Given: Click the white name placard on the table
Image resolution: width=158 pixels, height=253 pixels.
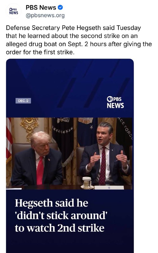Looking at the screenshot, I should coord(109,187).
